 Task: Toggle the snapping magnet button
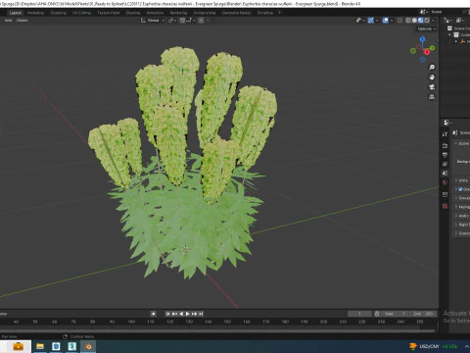pyautogui.click(x=182, y=21)
